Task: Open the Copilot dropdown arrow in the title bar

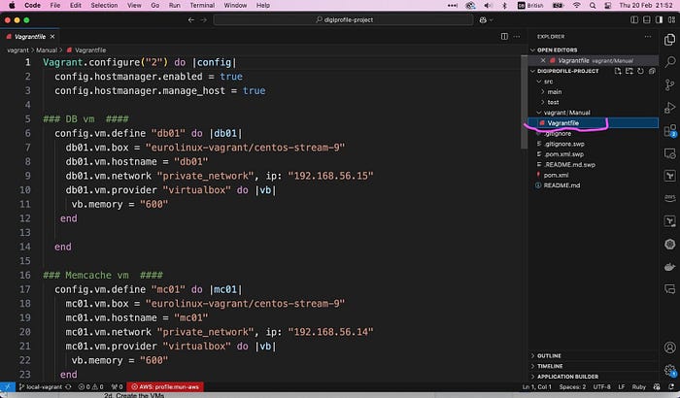Action: (x=492, y=20)
